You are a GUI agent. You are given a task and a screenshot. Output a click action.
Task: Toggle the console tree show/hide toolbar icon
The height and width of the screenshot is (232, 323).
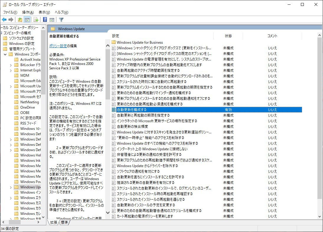(27, 20)
